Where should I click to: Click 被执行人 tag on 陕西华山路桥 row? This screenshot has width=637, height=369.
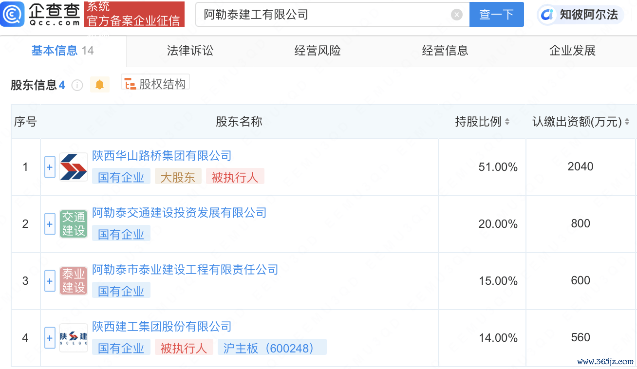pyautogui.click(x=235, y=177)
